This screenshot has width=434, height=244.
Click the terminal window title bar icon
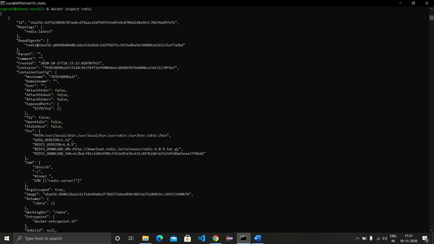coord(3,3)
